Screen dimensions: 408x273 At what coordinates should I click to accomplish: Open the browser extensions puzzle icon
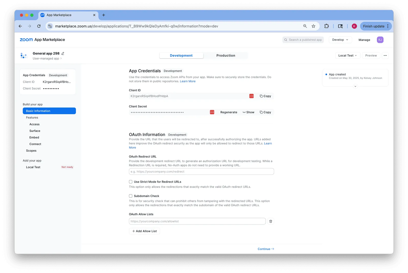[x=326, y=26]
